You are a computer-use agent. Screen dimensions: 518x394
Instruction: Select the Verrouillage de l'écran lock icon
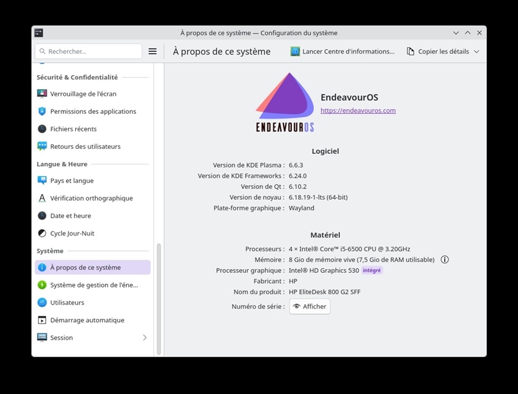(43, 94)
